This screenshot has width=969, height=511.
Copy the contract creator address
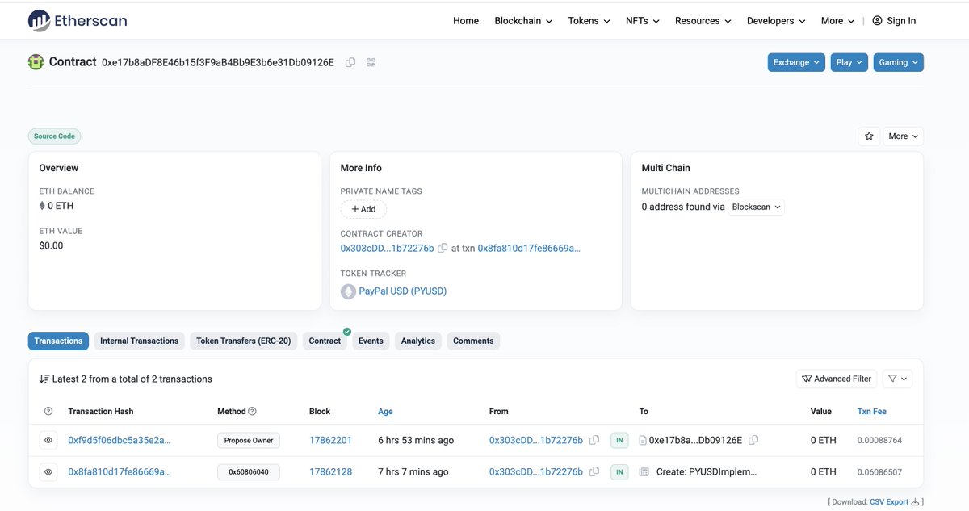(x=443, y=249)
